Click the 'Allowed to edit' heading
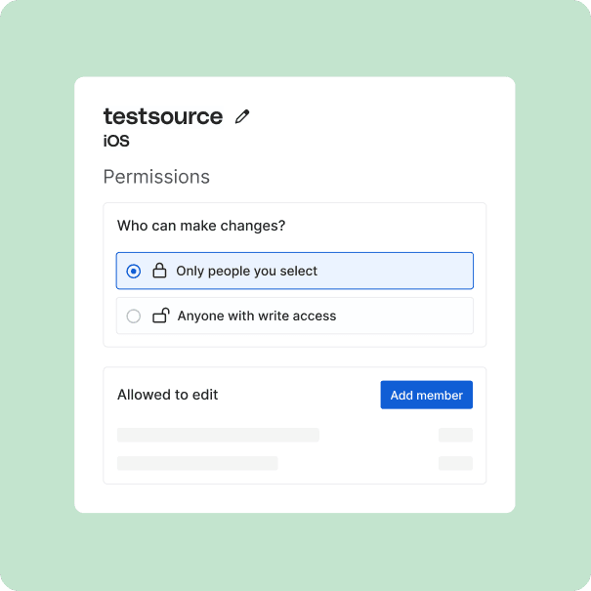This screenshot has height=591, width=591. 168,395
